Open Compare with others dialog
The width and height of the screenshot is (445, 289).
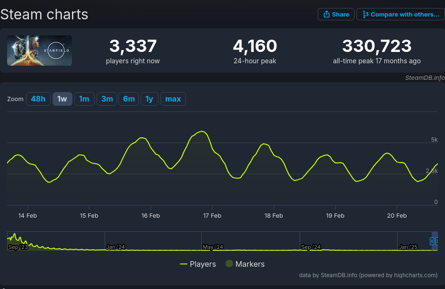400,15
